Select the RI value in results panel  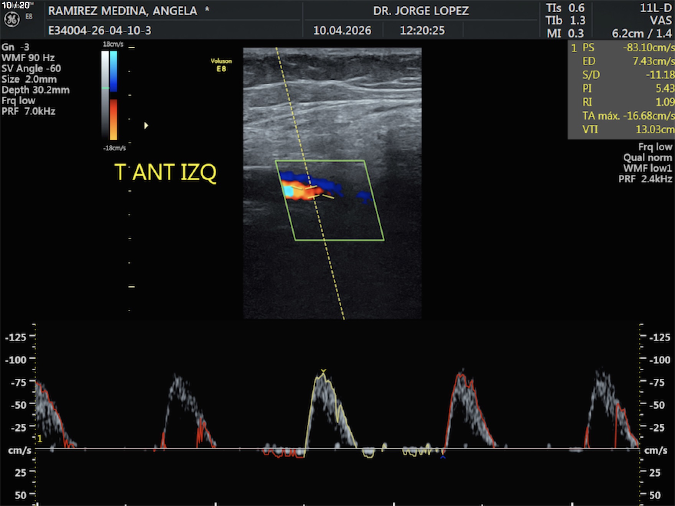click(x=665, y=102)
